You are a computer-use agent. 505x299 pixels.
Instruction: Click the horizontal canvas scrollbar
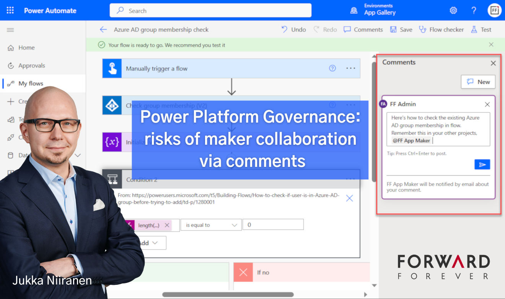tap(228, 295)
